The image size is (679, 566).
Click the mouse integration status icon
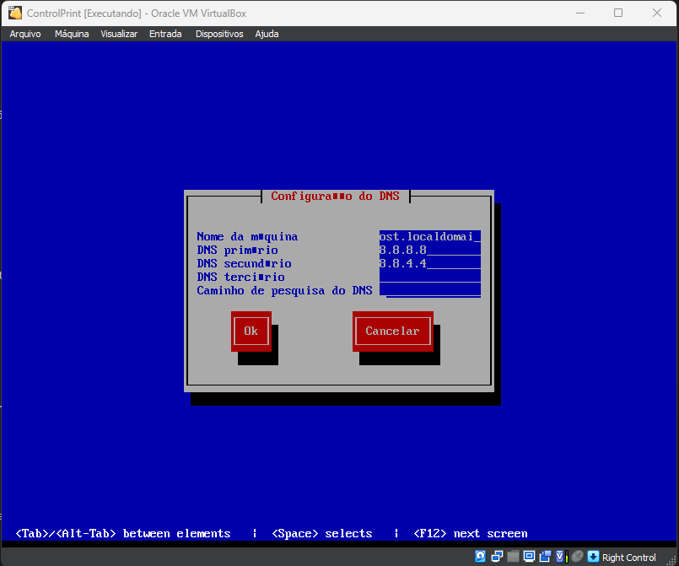(577, 557)
